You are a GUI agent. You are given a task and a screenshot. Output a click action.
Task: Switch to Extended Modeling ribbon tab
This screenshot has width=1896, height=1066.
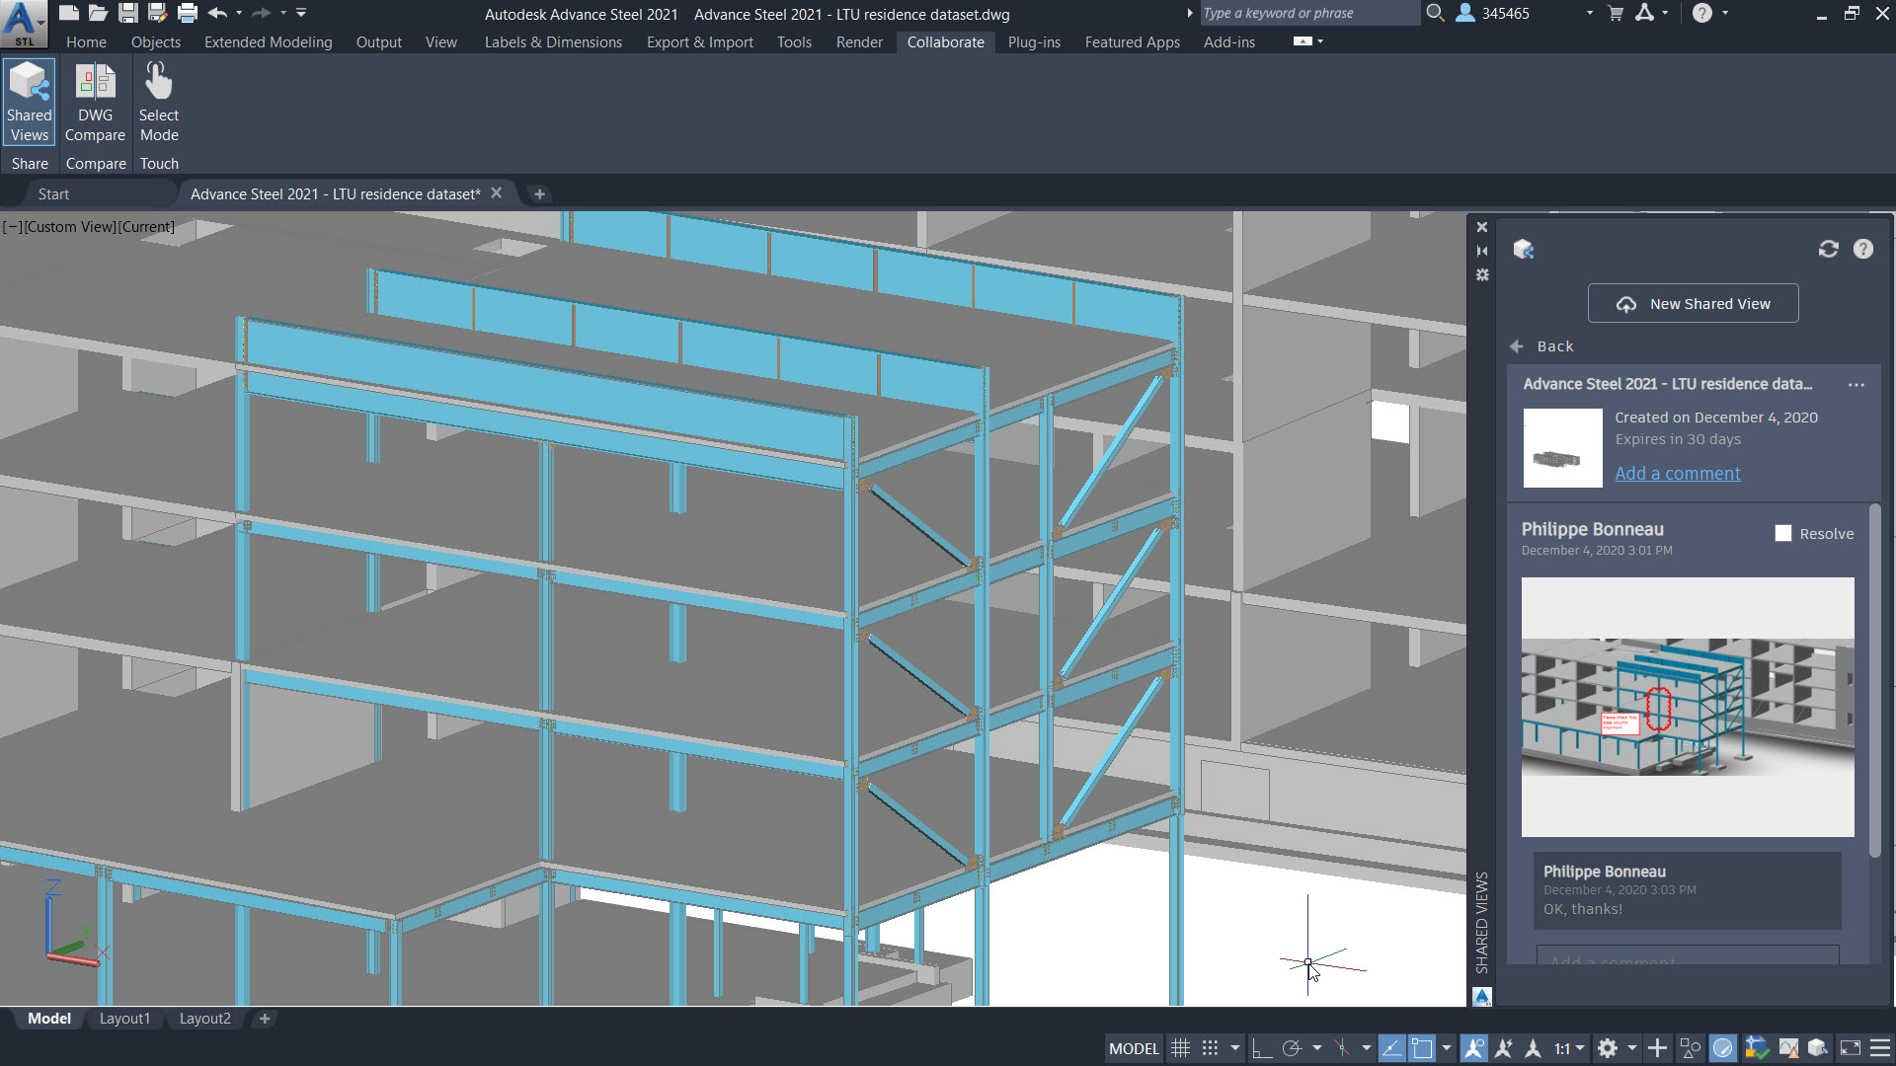pos(268,42)
